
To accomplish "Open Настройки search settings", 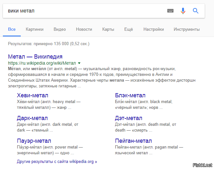I will [x=154, y=29].
